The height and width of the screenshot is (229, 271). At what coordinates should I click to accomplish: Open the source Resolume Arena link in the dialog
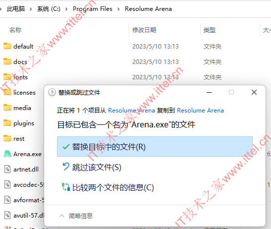tap(131, 111)
